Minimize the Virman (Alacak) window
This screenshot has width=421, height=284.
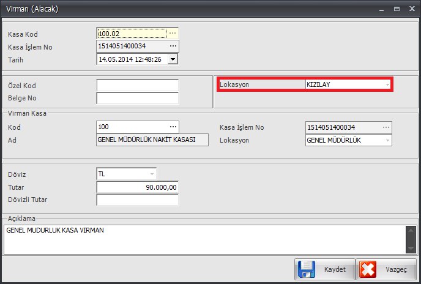381,9
